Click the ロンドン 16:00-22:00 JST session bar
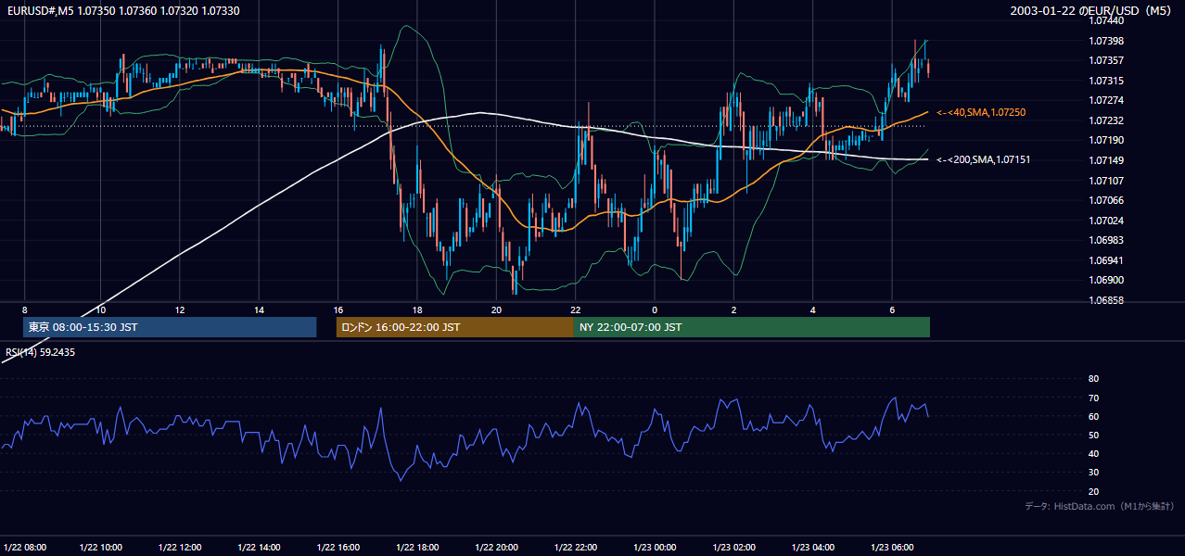 pos(455,327)
